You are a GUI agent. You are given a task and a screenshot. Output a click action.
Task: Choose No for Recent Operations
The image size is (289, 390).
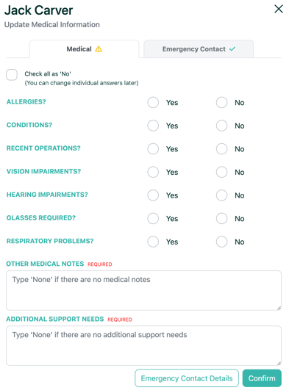click(221, 149)
